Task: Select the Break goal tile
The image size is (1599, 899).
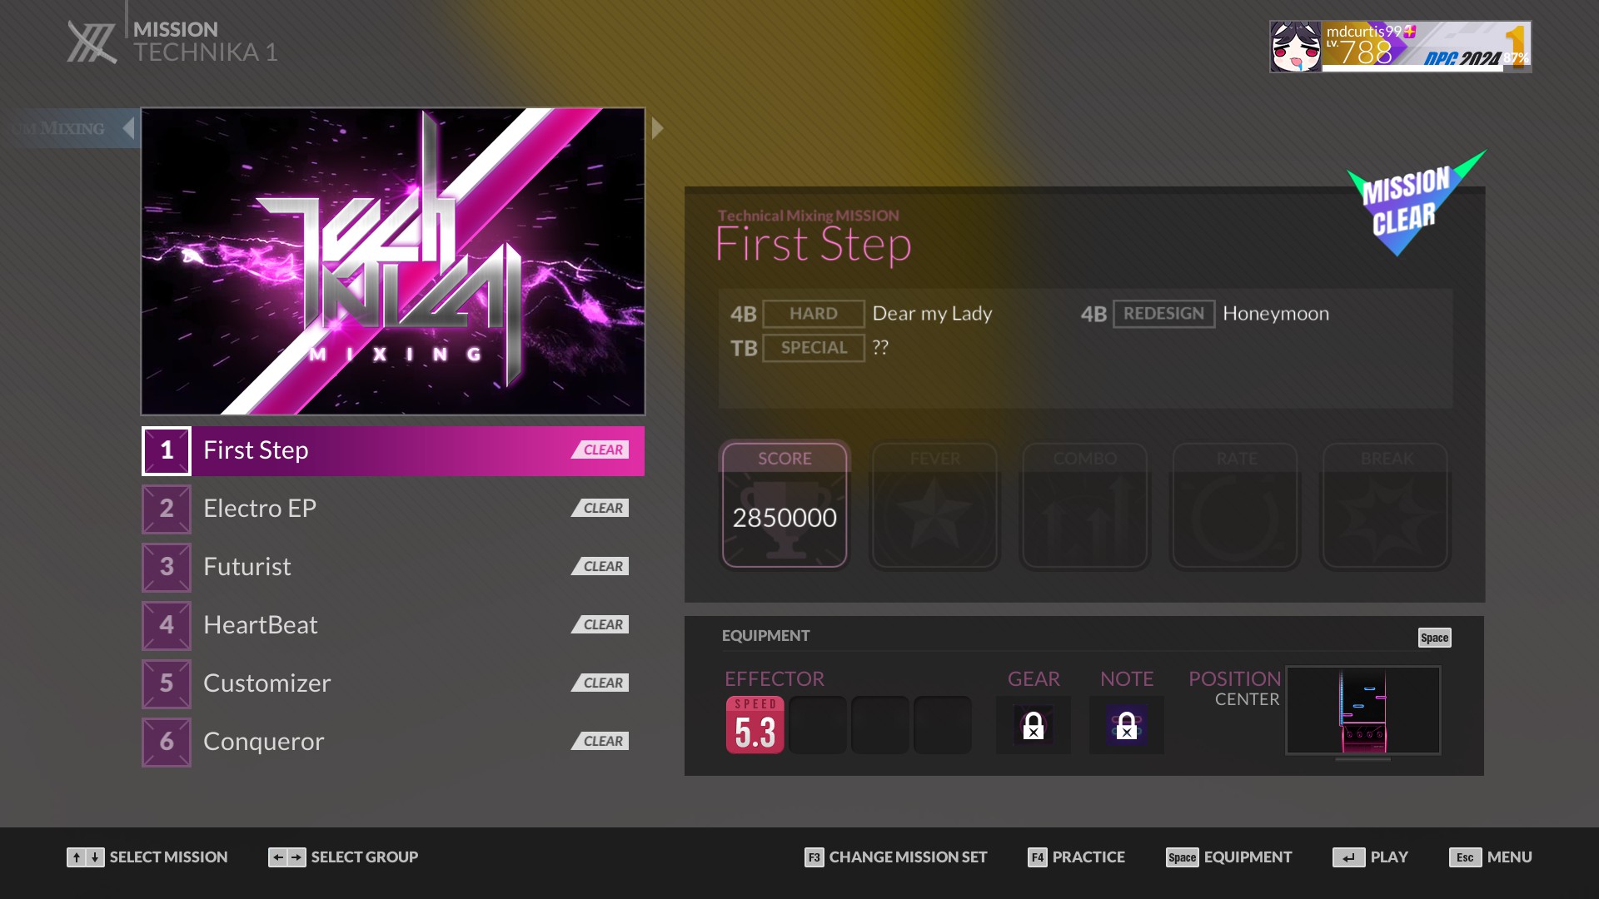Action: pyautogui.click(x=1386, y=505)
